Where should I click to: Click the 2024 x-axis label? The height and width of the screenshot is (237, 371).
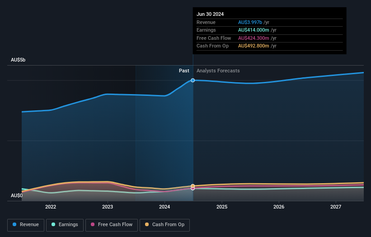click(164, 207)
